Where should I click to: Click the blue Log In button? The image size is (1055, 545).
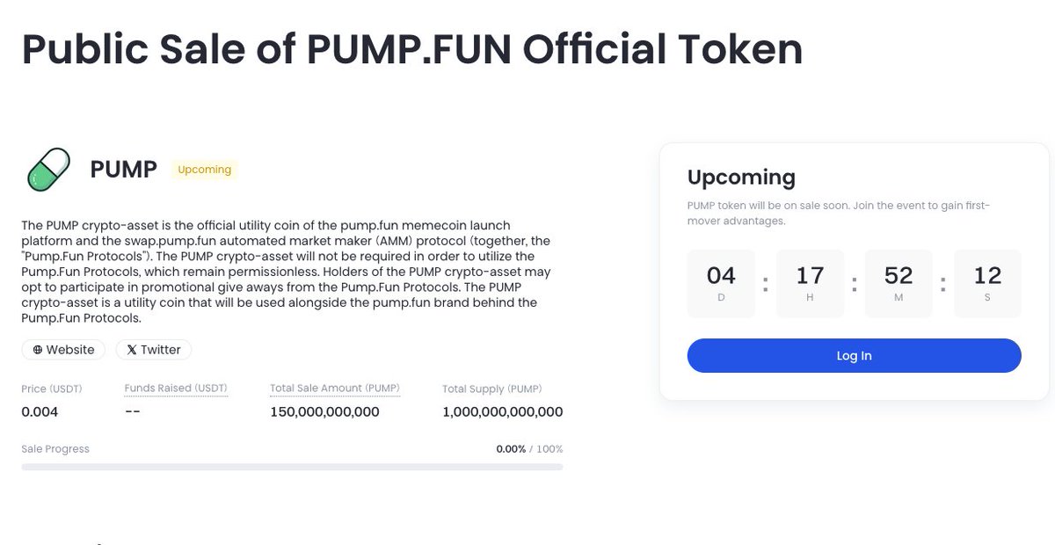(854, 356)
